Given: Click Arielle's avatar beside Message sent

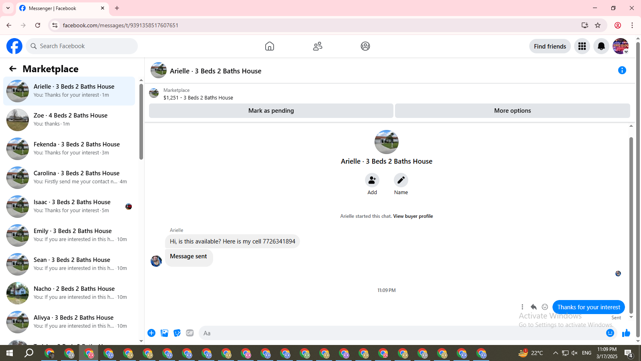Looking at the screenshot, I should pos(156,261).
